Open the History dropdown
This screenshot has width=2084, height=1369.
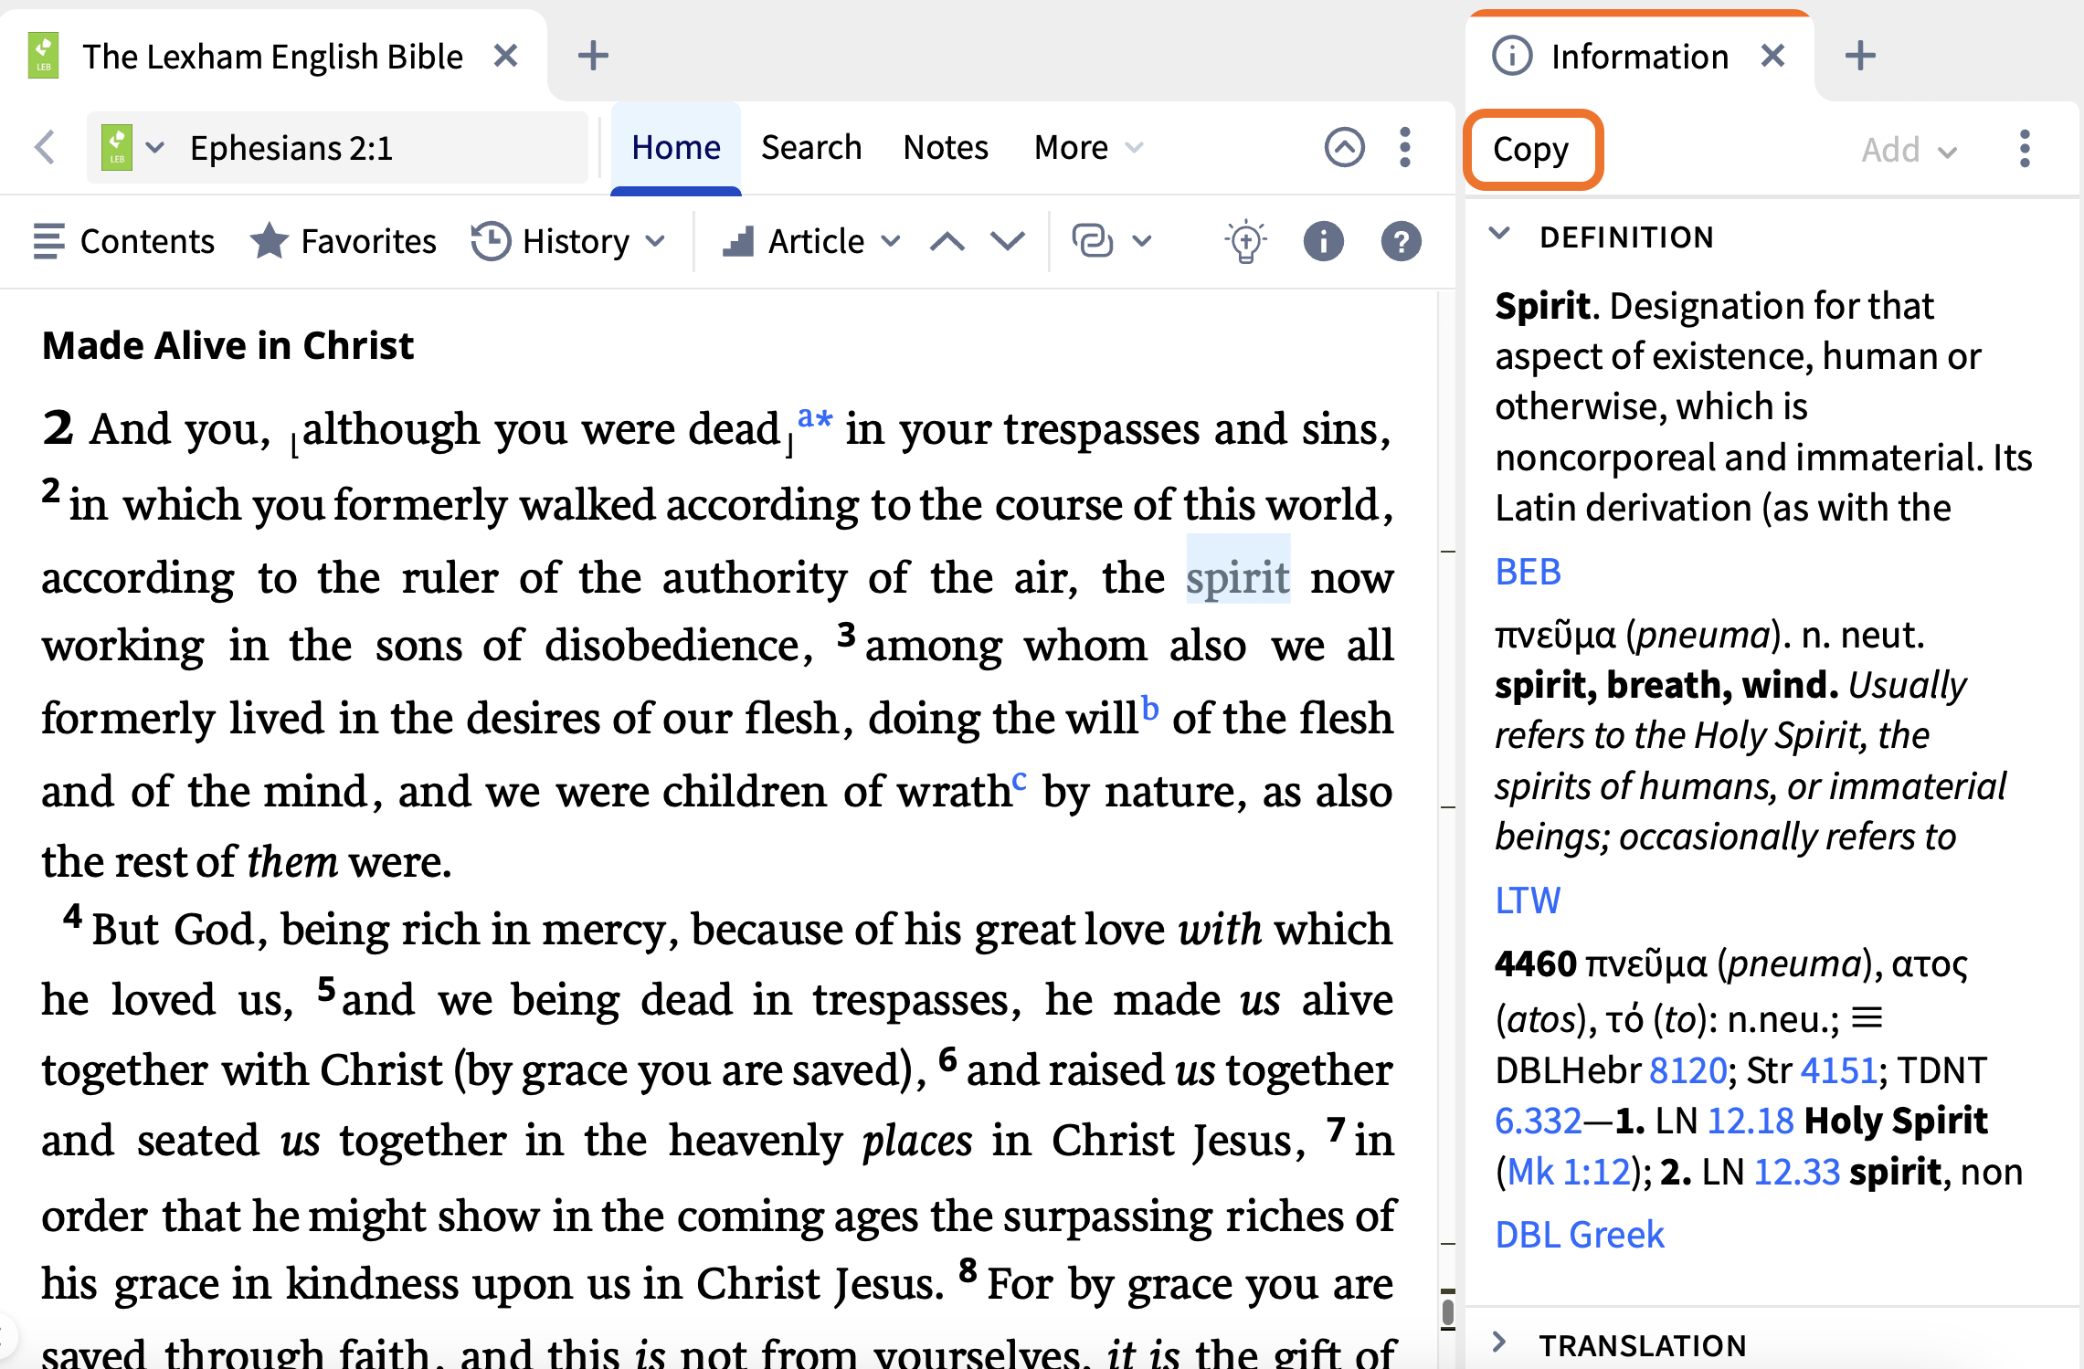[x=567, y=241]
